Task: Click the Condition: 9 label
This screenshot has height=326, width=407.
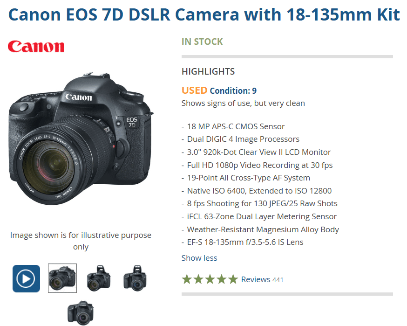Action: pos(233,91)
